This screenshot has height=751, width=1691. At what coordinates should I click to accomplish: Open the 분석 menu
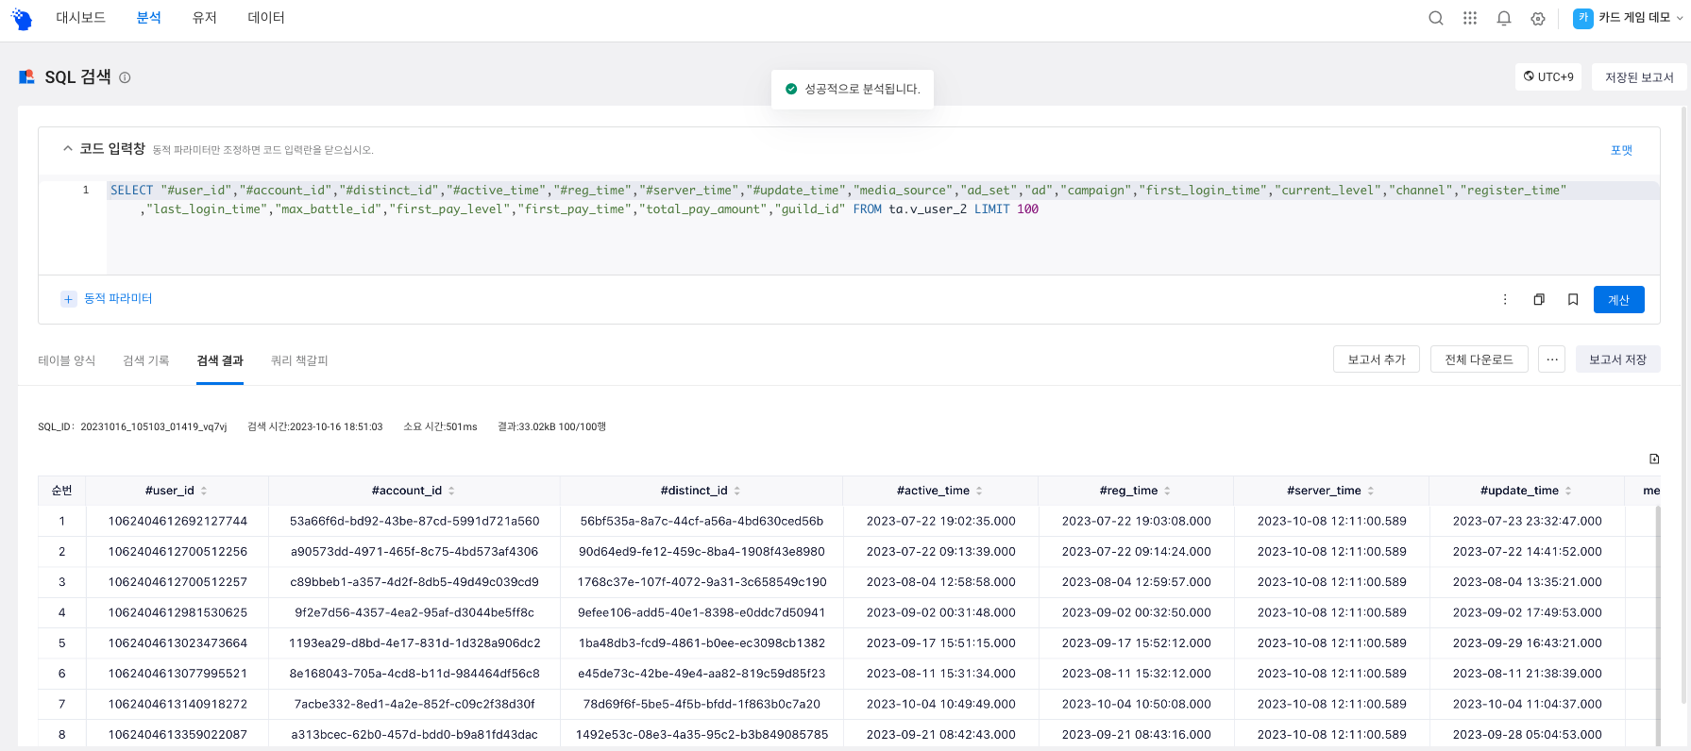pos(148,18)
